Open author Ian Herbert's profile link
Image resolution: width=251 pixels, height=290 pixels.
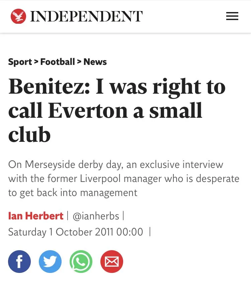[36, 216]
